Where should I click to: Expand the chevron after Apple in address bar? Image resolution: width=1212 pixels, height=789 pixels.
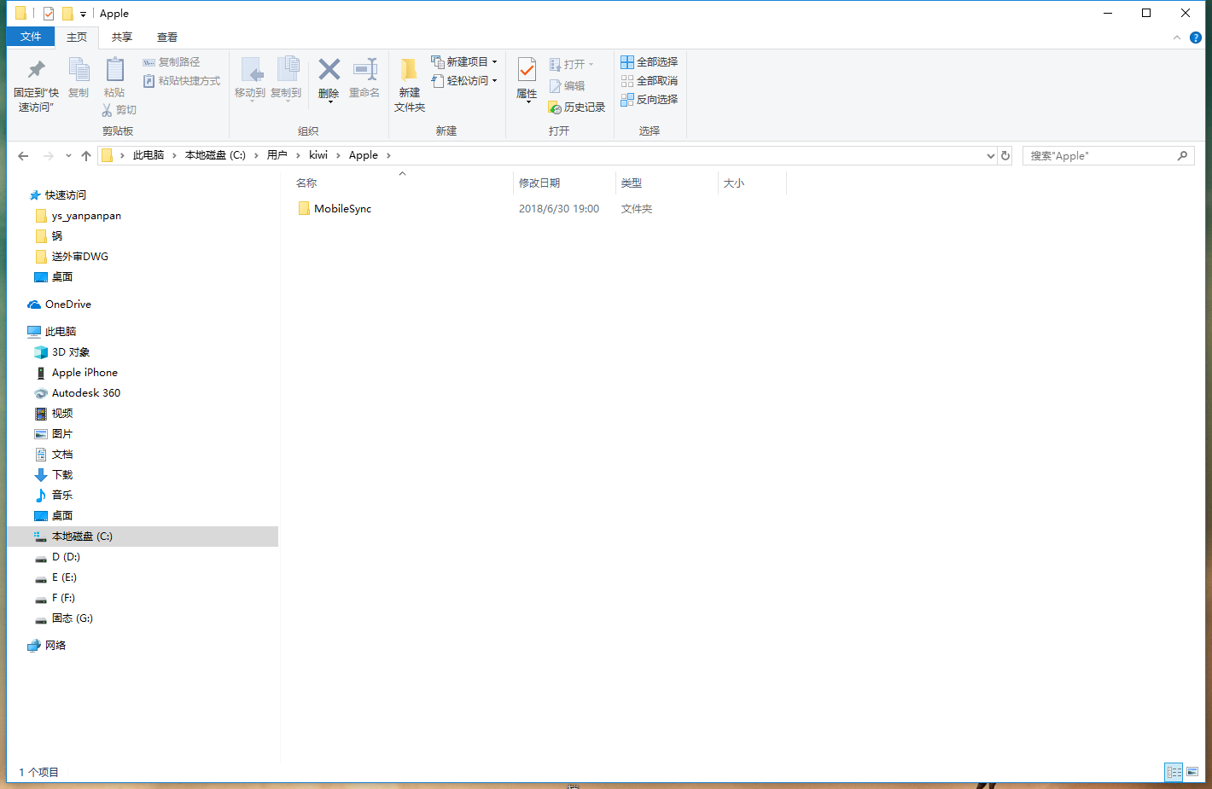pyautogui.click(x=388, y=155)
